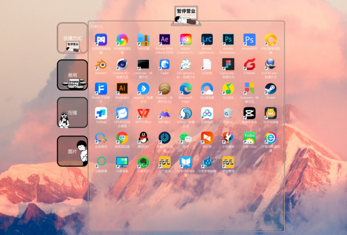Launch Figma.exe shortcut
Image resolution: width=347 pixels, height=235 pixels.
coord(228,64)
